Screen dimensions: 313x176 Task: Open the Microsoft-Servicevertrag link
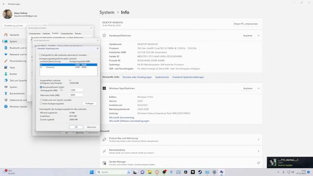pyautogui.click(x=122, y=117)
